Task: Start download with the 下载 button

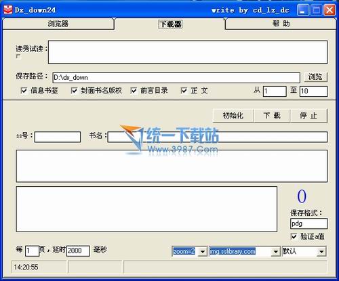Action: point(272,116)
